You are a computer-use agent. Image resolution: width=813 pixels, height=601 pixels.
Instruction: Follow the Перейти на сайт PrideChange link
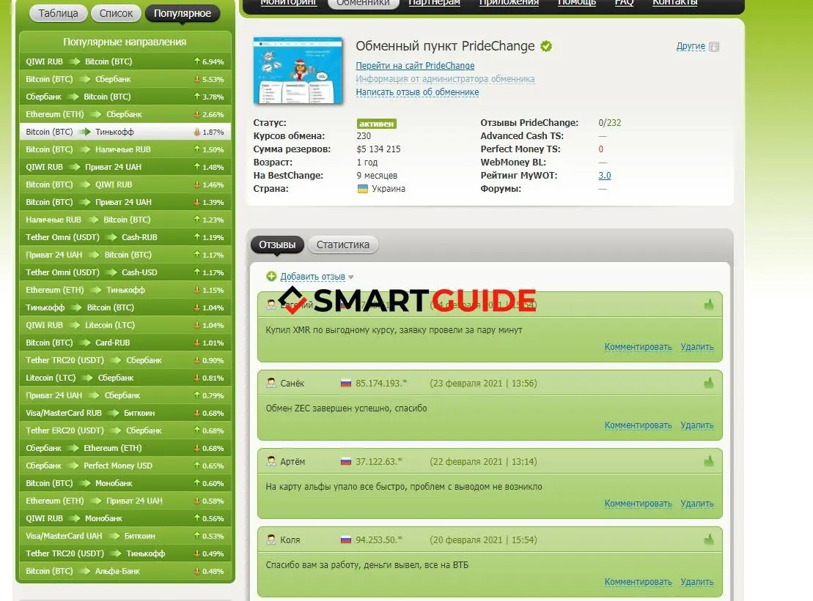pos(415,66)
